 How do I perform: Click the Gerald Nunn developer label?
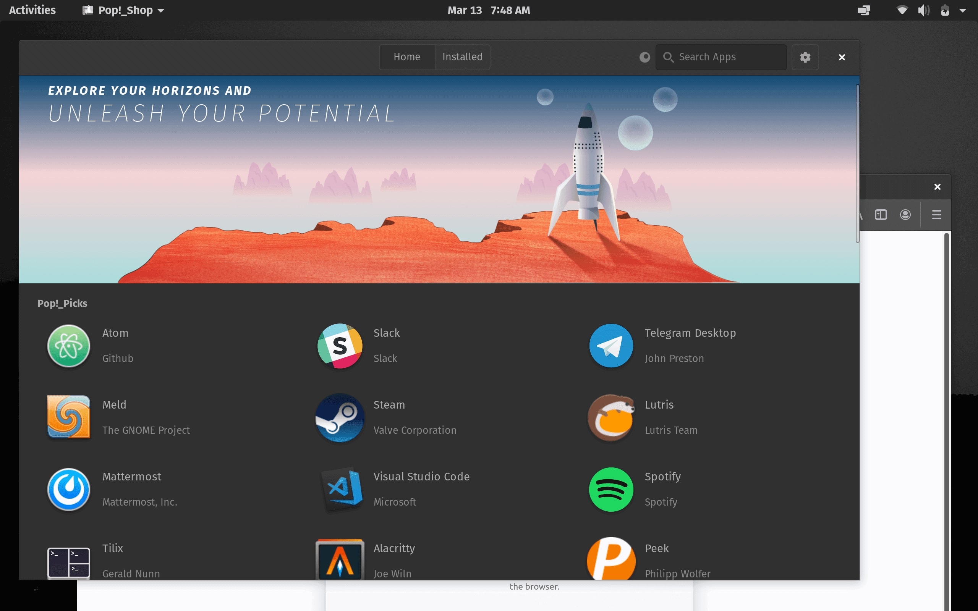pos(131,574)
